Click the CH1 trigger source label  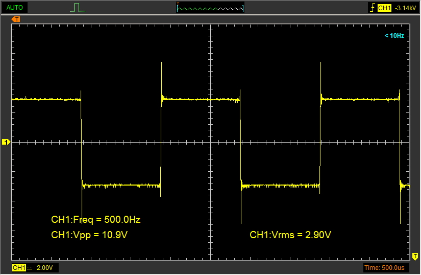[x=384, y=8]
